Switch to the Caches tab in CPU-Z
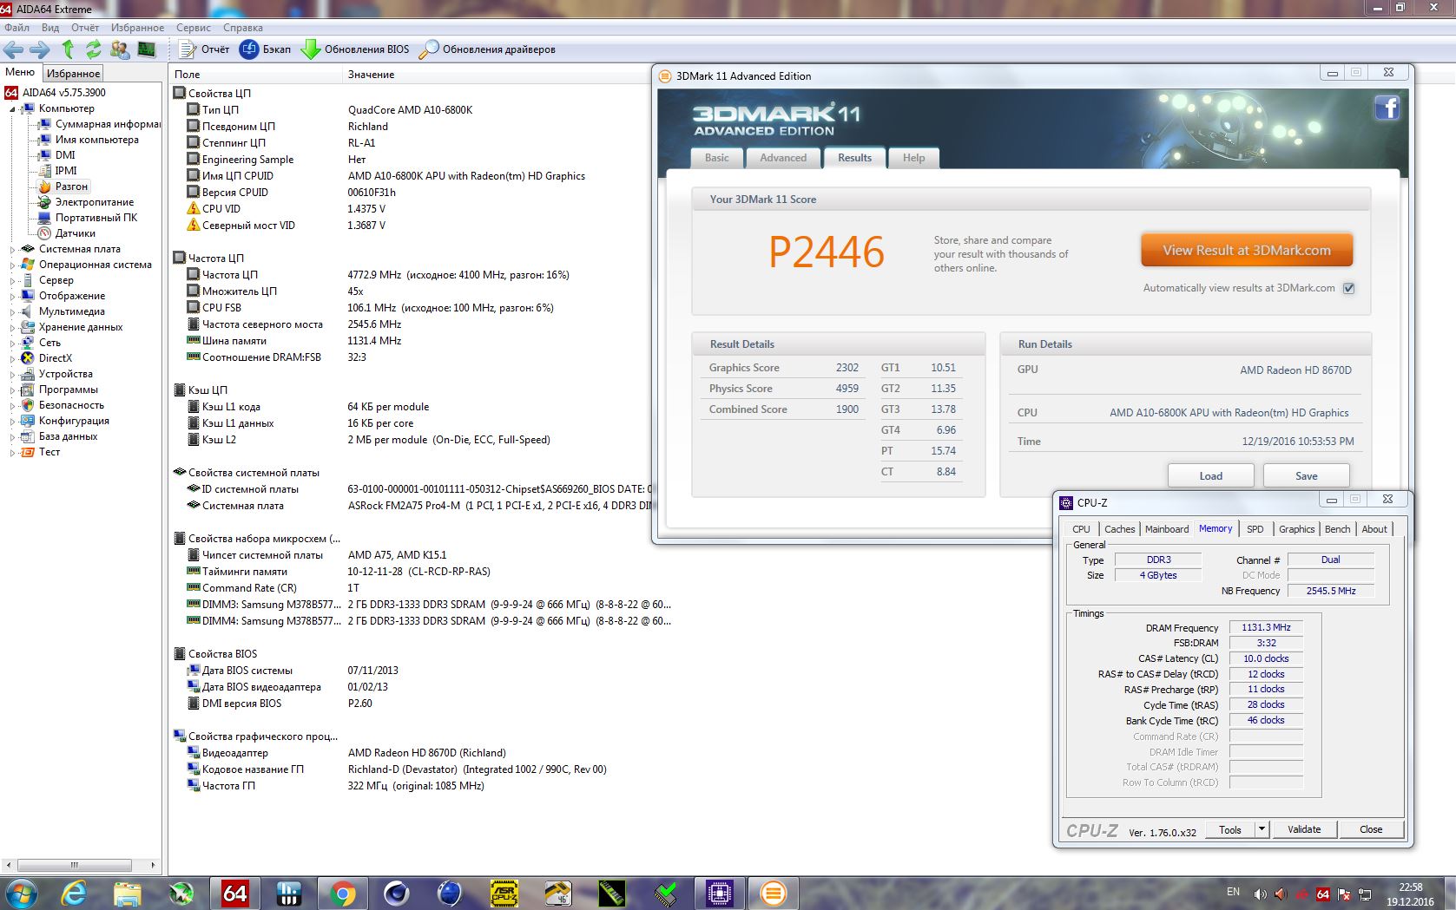This screenshot has width=1456, height=910. tap(1119, 529)
